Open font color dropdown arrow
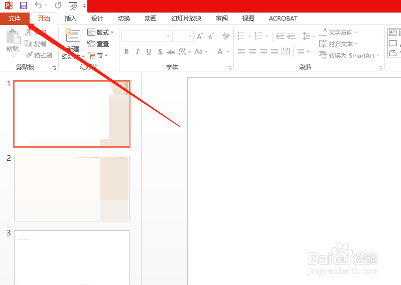Viewport: 401px width, 285px height. (228, 52)
